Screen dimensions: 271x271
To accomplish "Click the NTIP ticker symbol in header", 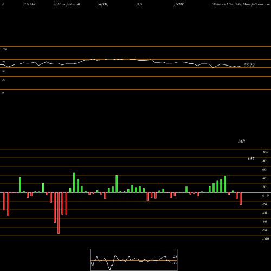I will tap(180, 4).
